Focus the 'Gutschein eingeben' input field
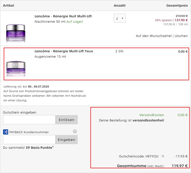 point(29,120)
